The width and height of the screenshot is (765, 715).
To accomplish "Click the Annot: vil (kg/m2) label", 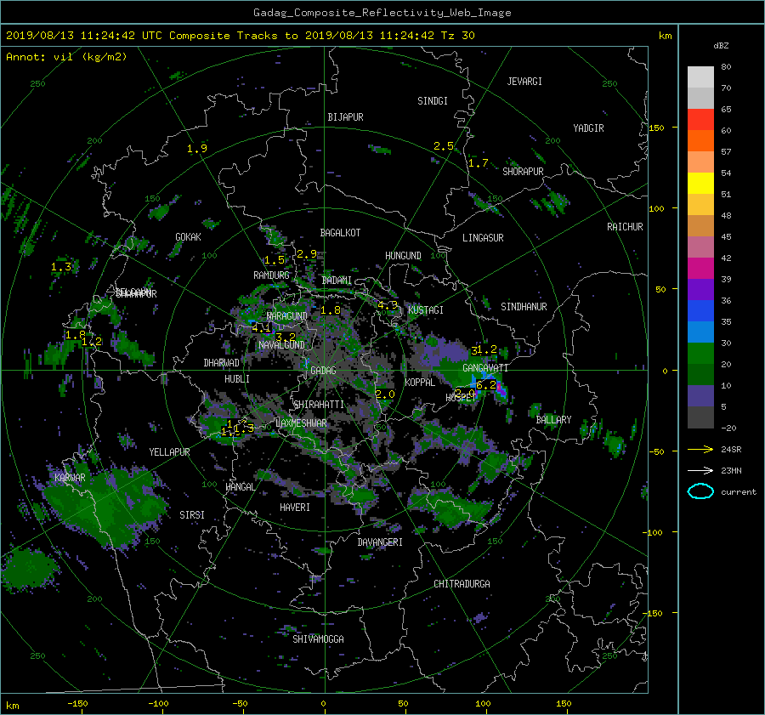I will 66,57.
